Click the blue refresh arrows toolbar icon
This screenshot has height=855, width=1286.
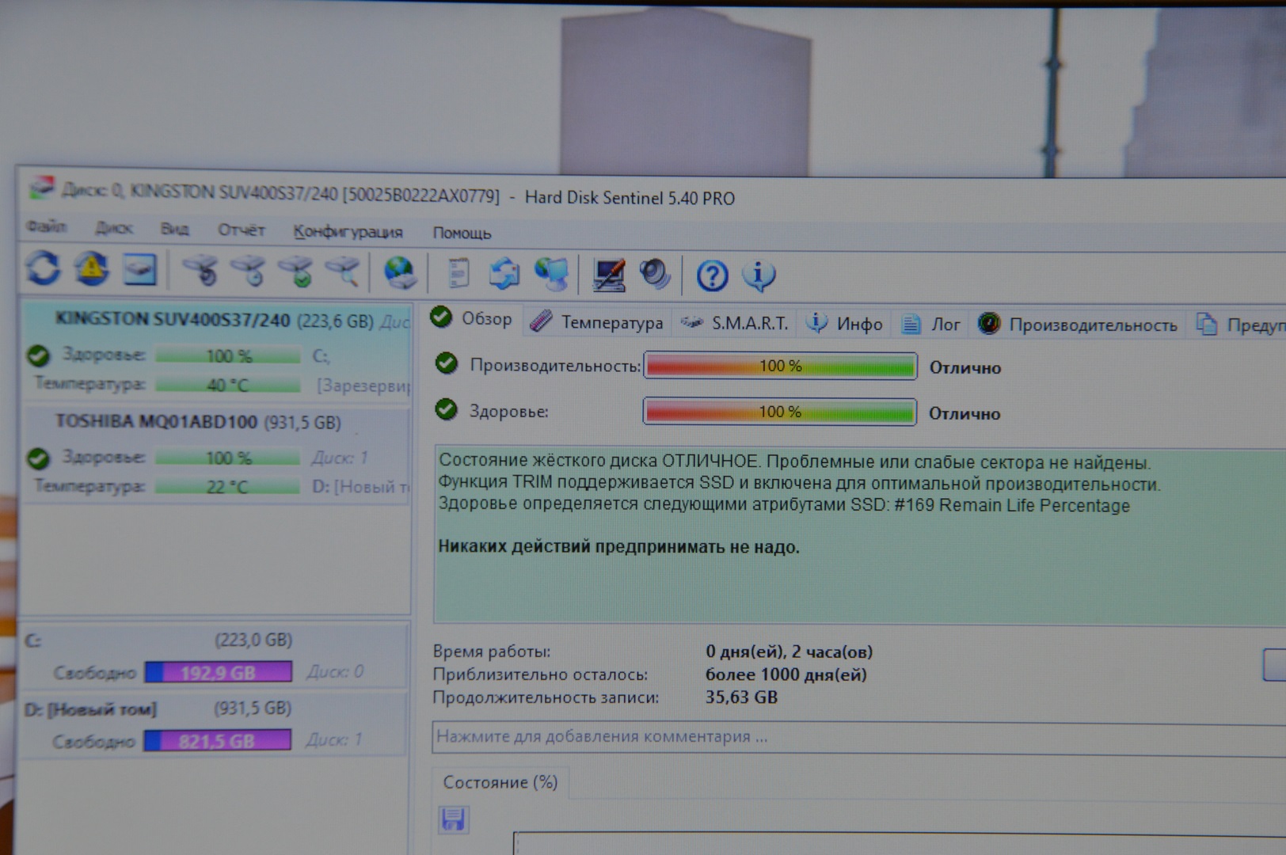click(43, 268)
